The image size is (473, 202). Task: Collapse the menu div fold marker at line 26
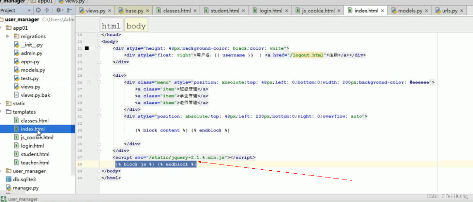point(99,82)
